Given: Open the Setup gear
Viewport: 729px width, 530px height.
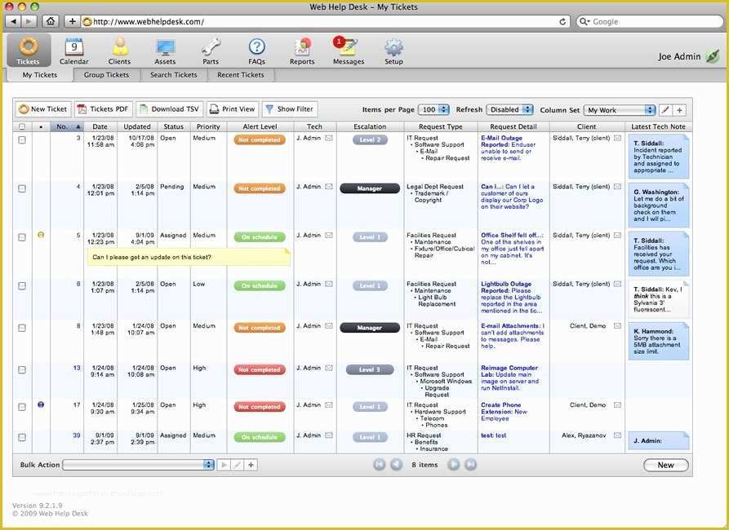Looking at the screenshot, I should (393, 51).
